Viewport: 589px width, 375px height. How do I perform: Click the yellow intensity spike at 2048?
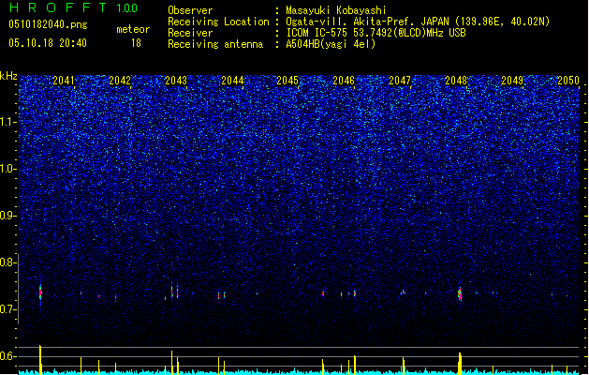point(460,364)
